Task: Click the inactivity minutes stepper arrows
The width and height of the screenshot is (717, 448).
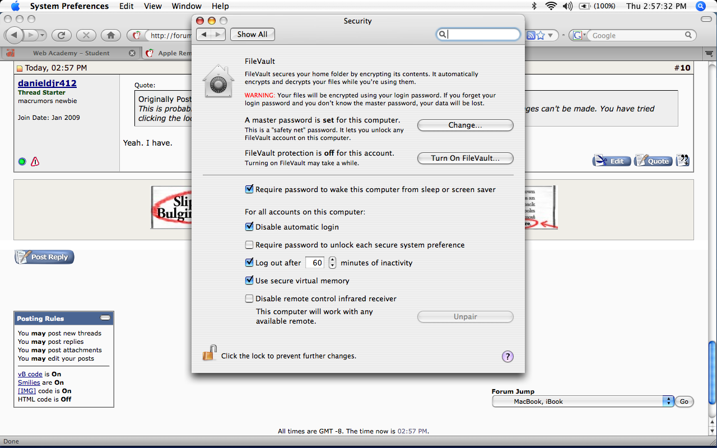Action: 332,263
